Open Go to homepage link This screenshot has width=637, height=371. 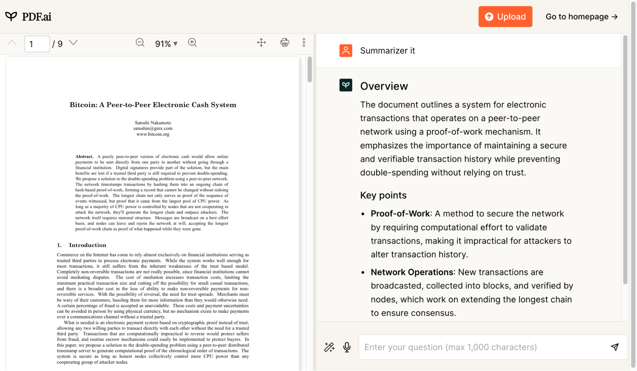click(582, 17)
